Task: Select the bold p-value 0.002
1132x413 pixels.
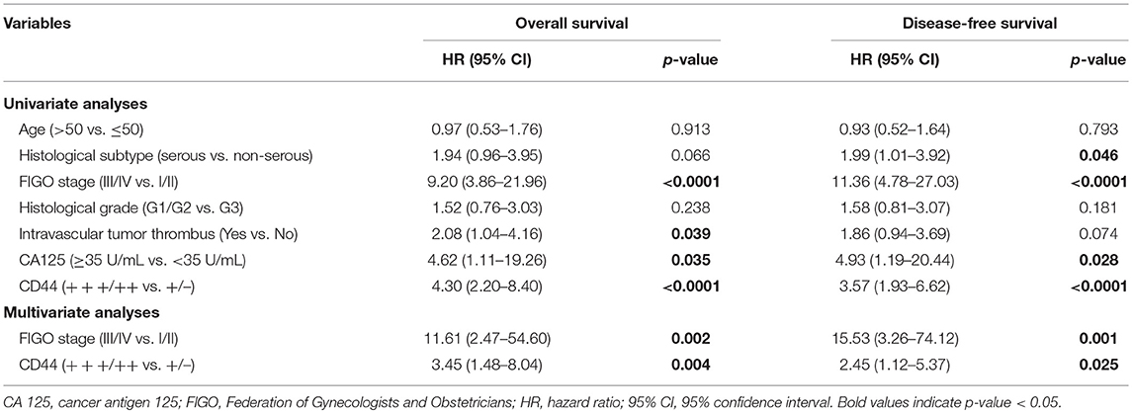Action: (x=698, y=337)
